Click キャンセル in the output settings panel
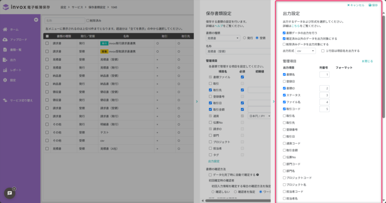The width and height of the screenshot is (386, 203). pos(356,5)
